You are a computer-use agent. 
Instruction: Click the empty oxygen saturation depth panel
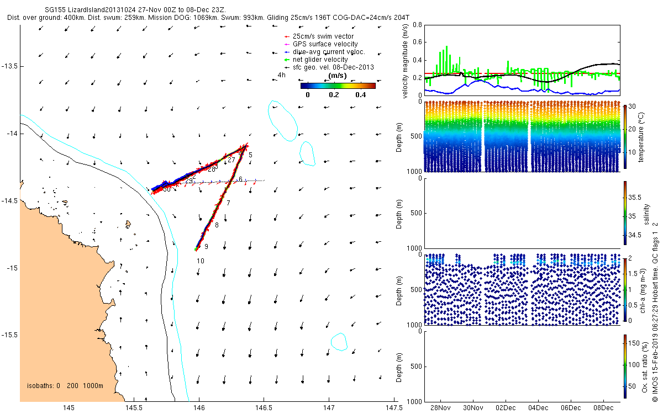(x=522, y=366)
